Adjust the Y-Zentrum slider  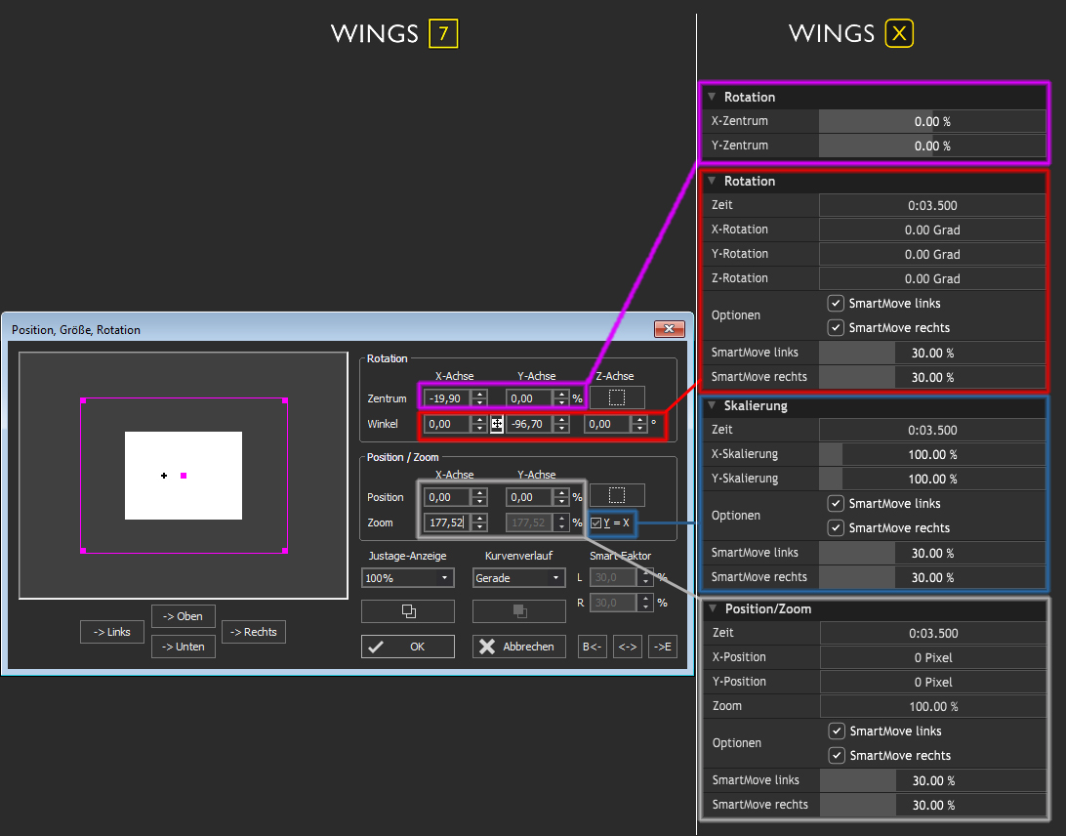[x=932, y=146]
